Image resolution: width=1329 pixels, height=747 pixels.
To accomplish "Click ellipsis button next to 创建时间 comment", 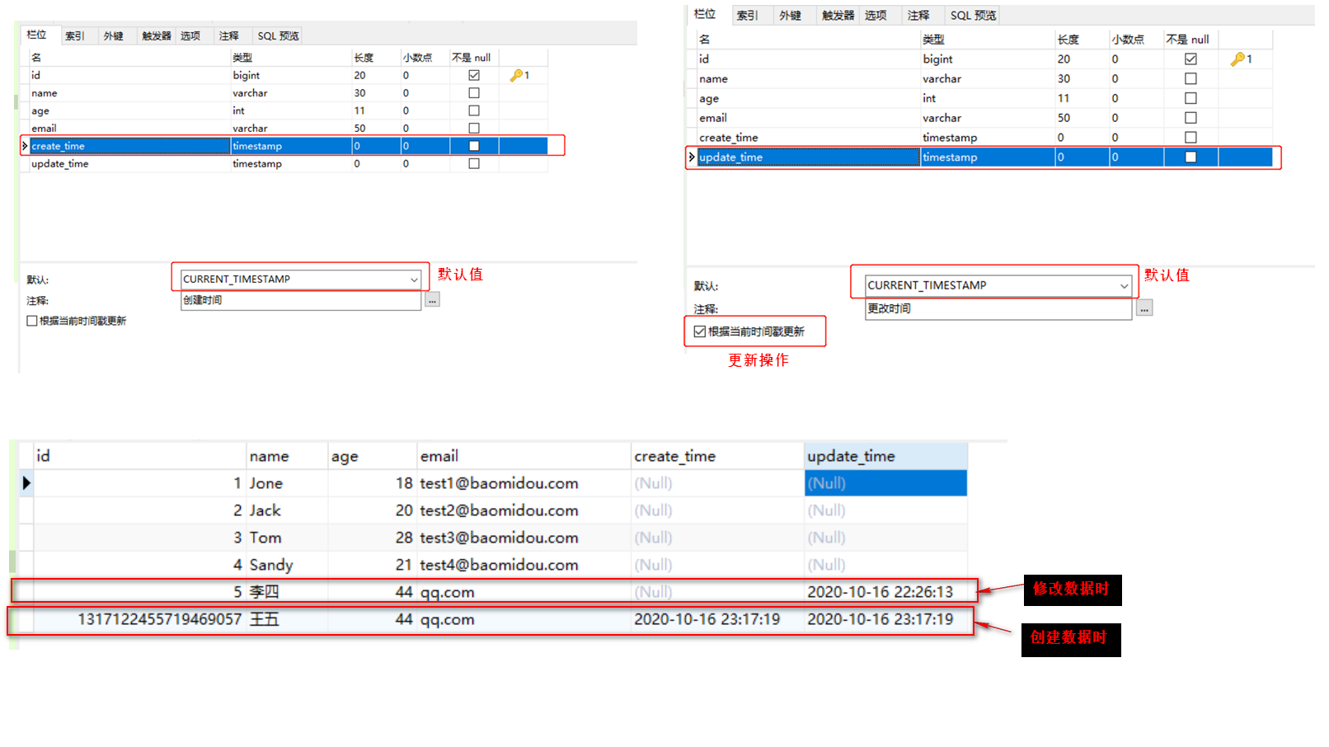I will pos(432,300).
